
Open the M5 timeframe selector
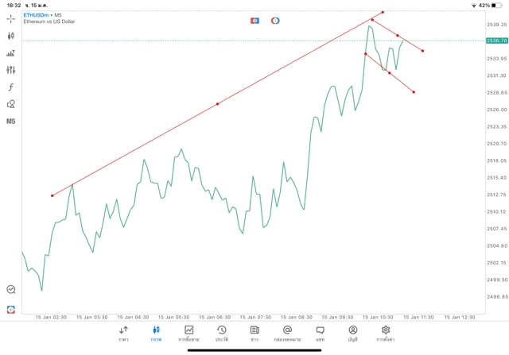[11, 122]
